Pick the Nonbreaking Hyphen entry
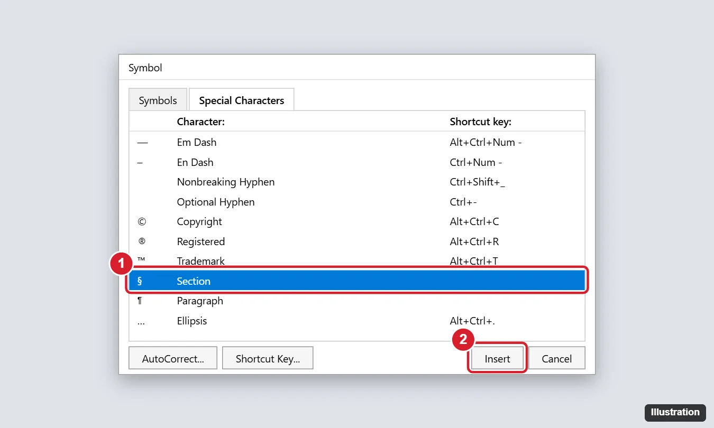The width and height of the screenshot is (714, 428). [x=357, y=182]
